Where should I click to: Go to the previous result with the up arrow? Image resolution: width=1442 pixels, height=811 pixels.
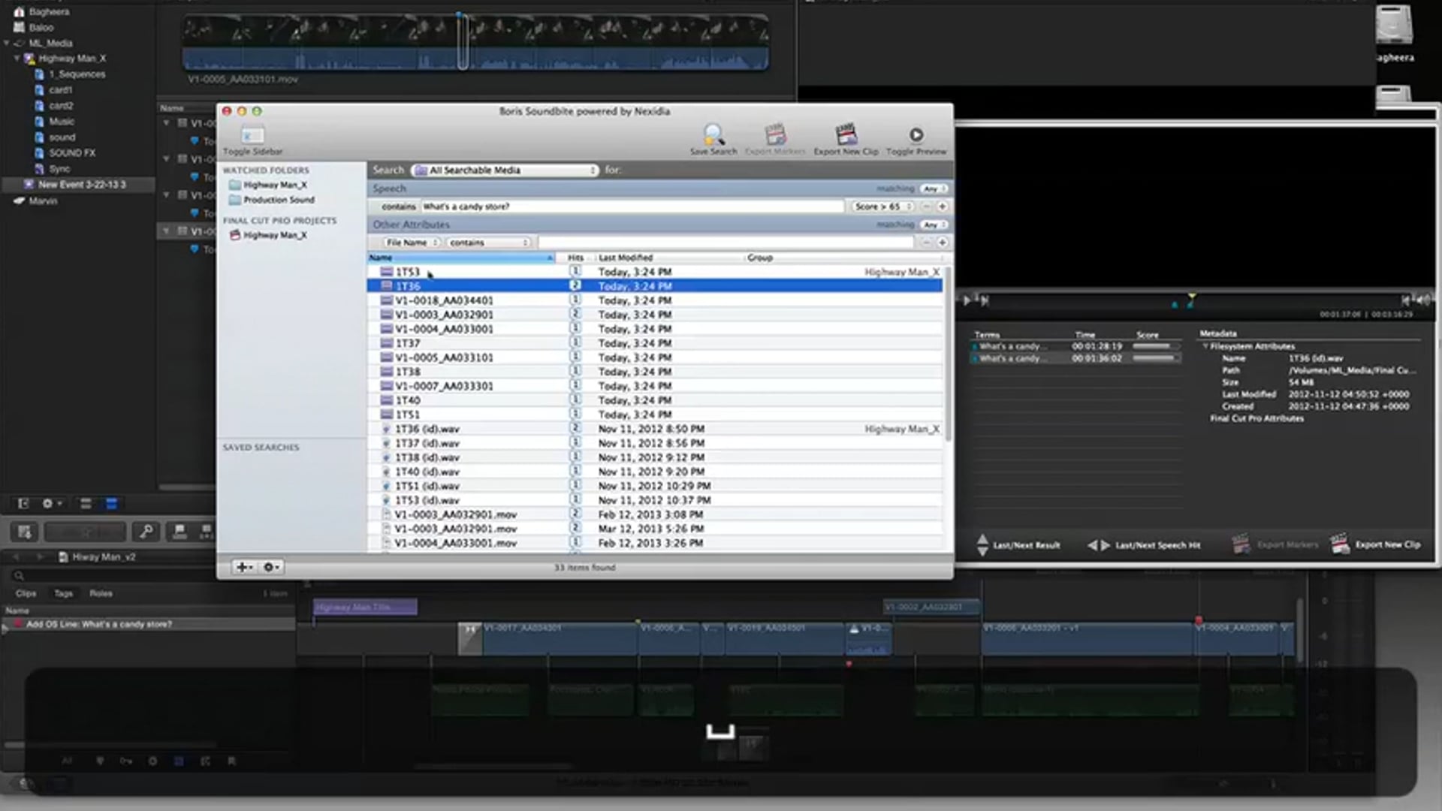pos(982,538)
